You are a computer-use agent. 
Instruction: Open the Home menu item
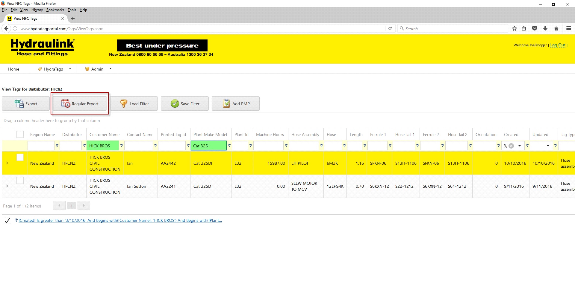coord(14,69)
